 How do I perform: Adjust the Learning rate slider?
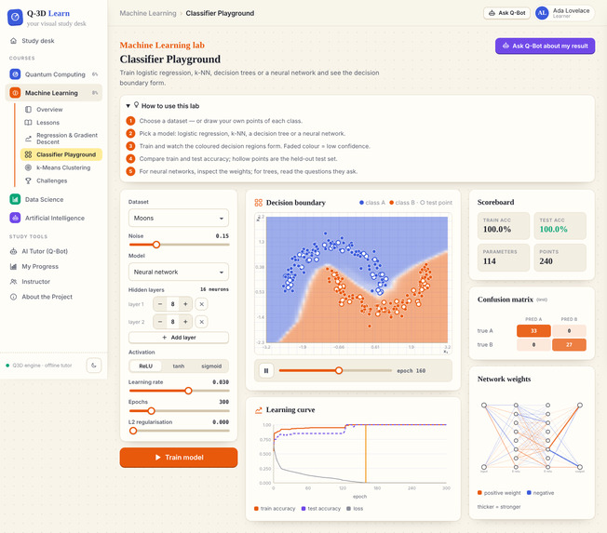pyautogui.click(x=179, y=391)
